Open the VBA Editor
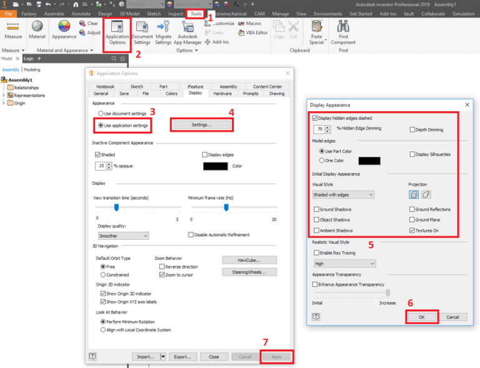 253,32
